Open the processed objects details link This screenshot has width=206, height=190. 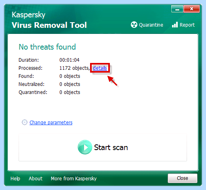coord(100,68)
